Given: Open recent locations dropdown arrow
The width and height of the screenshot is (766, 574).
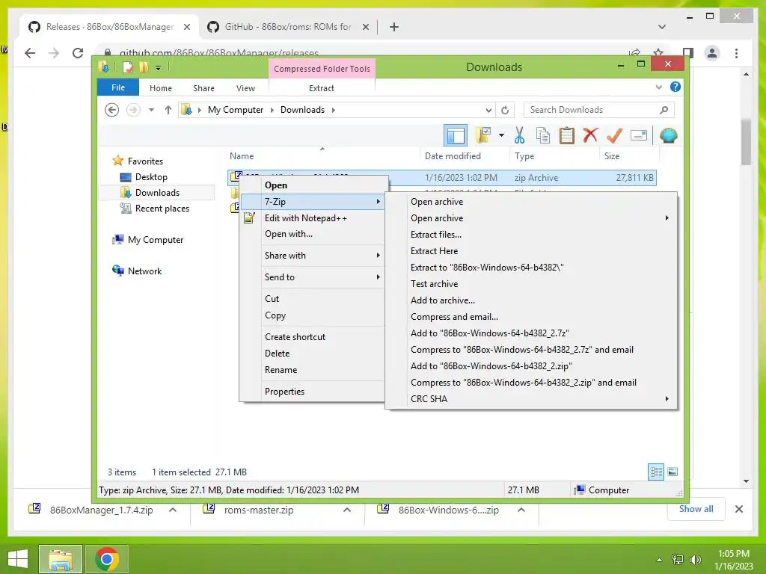Looking at the screenshot, I should click(151, 110).
